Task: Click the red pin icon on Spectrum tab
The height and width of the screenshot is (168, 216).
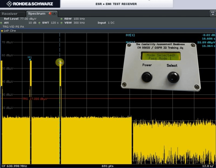Action: click(50, 13)
